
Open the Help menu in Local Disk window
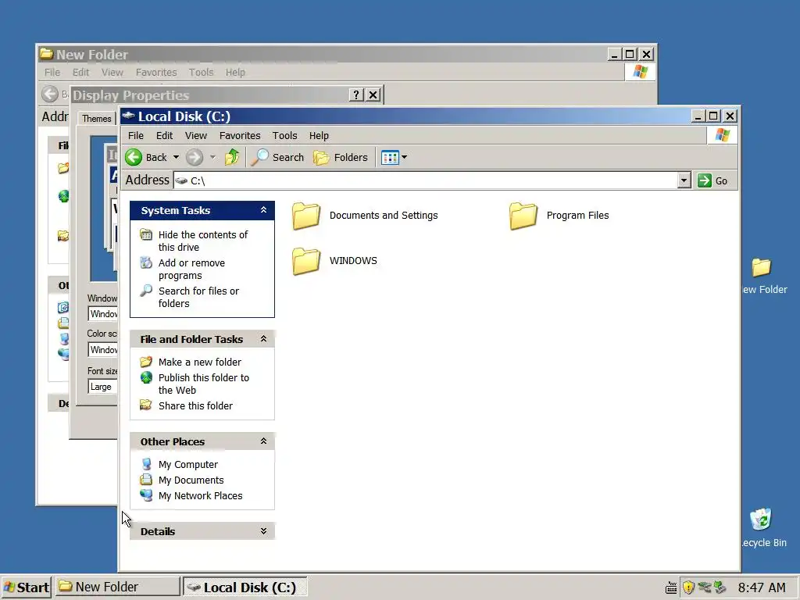319,136
